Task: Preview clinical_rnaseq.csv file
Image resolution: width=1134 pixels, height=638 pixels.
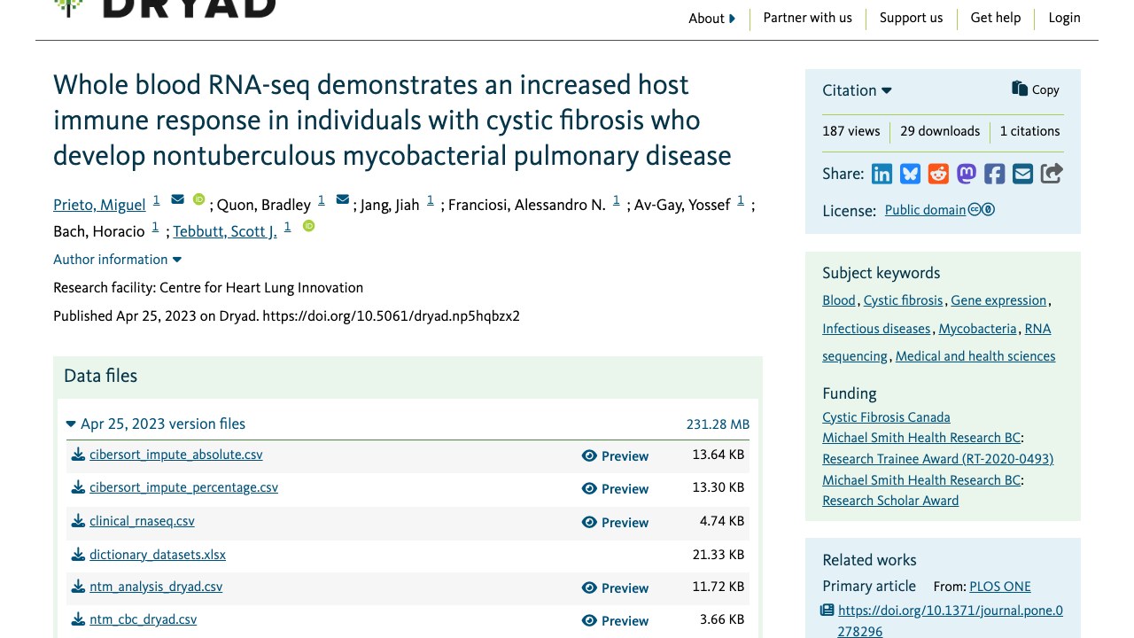Action: pos(615,523)
